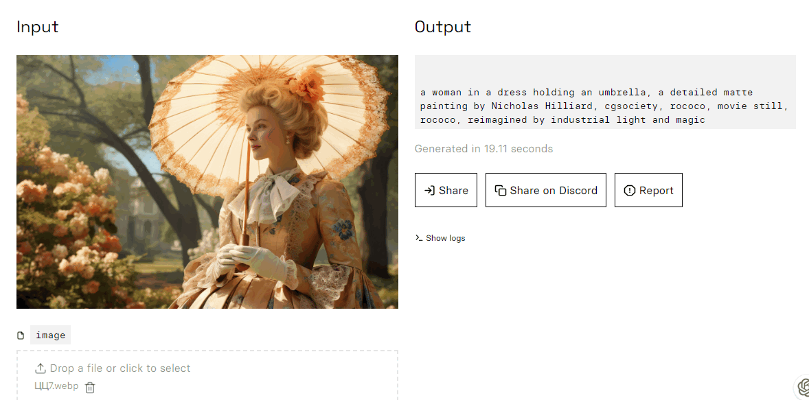Click the terminal prompt icon beside Show logs

click(x=419, y=238)
